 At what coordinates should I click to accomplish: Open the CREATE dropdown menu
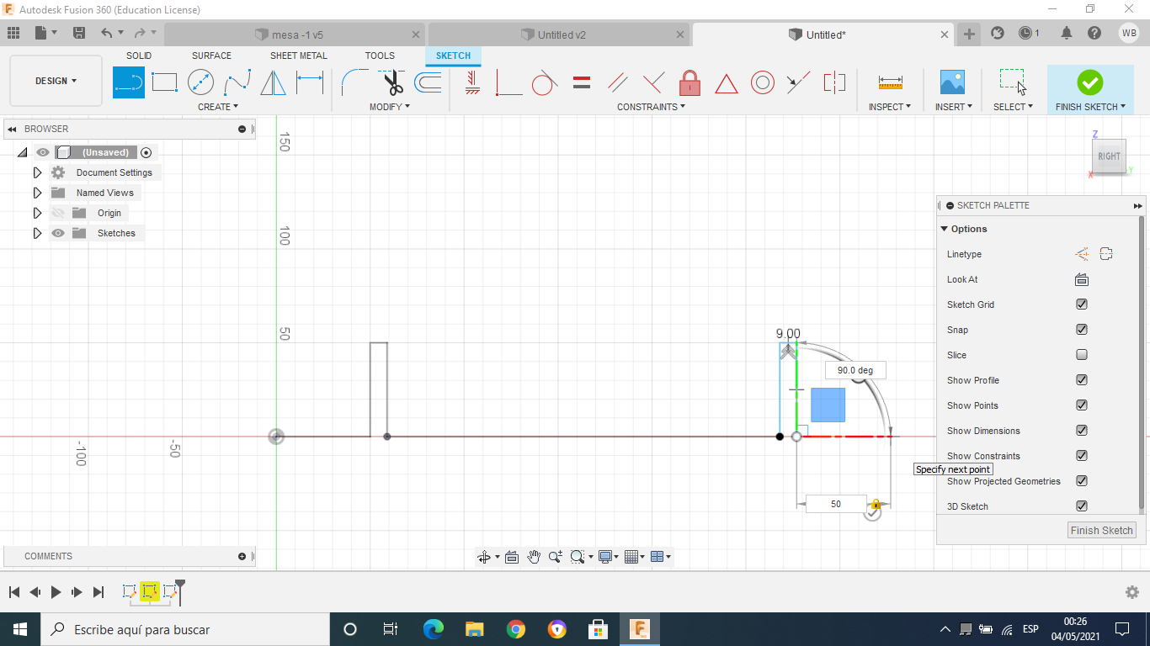(x=218, y=107)
